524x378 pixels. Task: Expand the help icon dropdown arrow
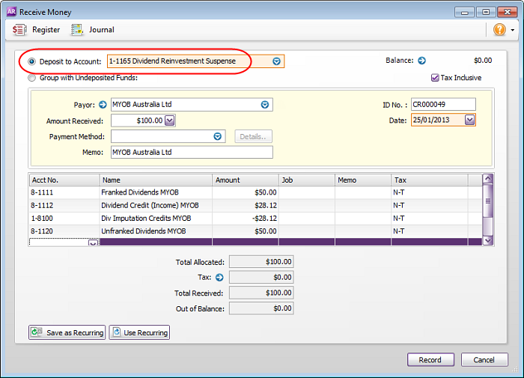(x=512, y=30)
